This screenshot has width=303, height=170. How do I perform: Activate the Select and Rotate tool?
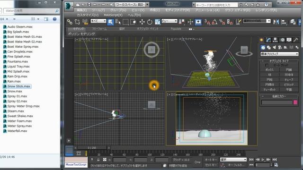(150, 22)
